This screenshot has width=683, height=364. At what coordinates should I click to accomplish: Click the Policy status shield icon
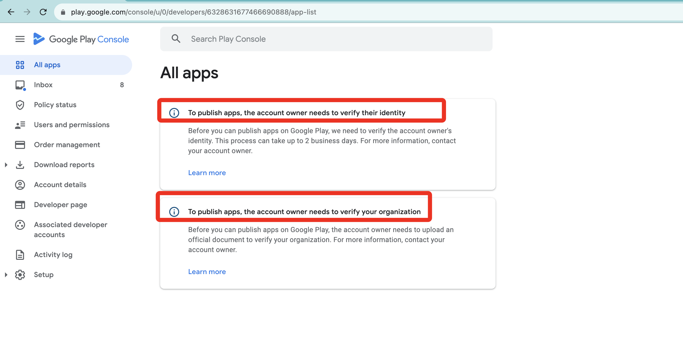[x=20, y=105]
